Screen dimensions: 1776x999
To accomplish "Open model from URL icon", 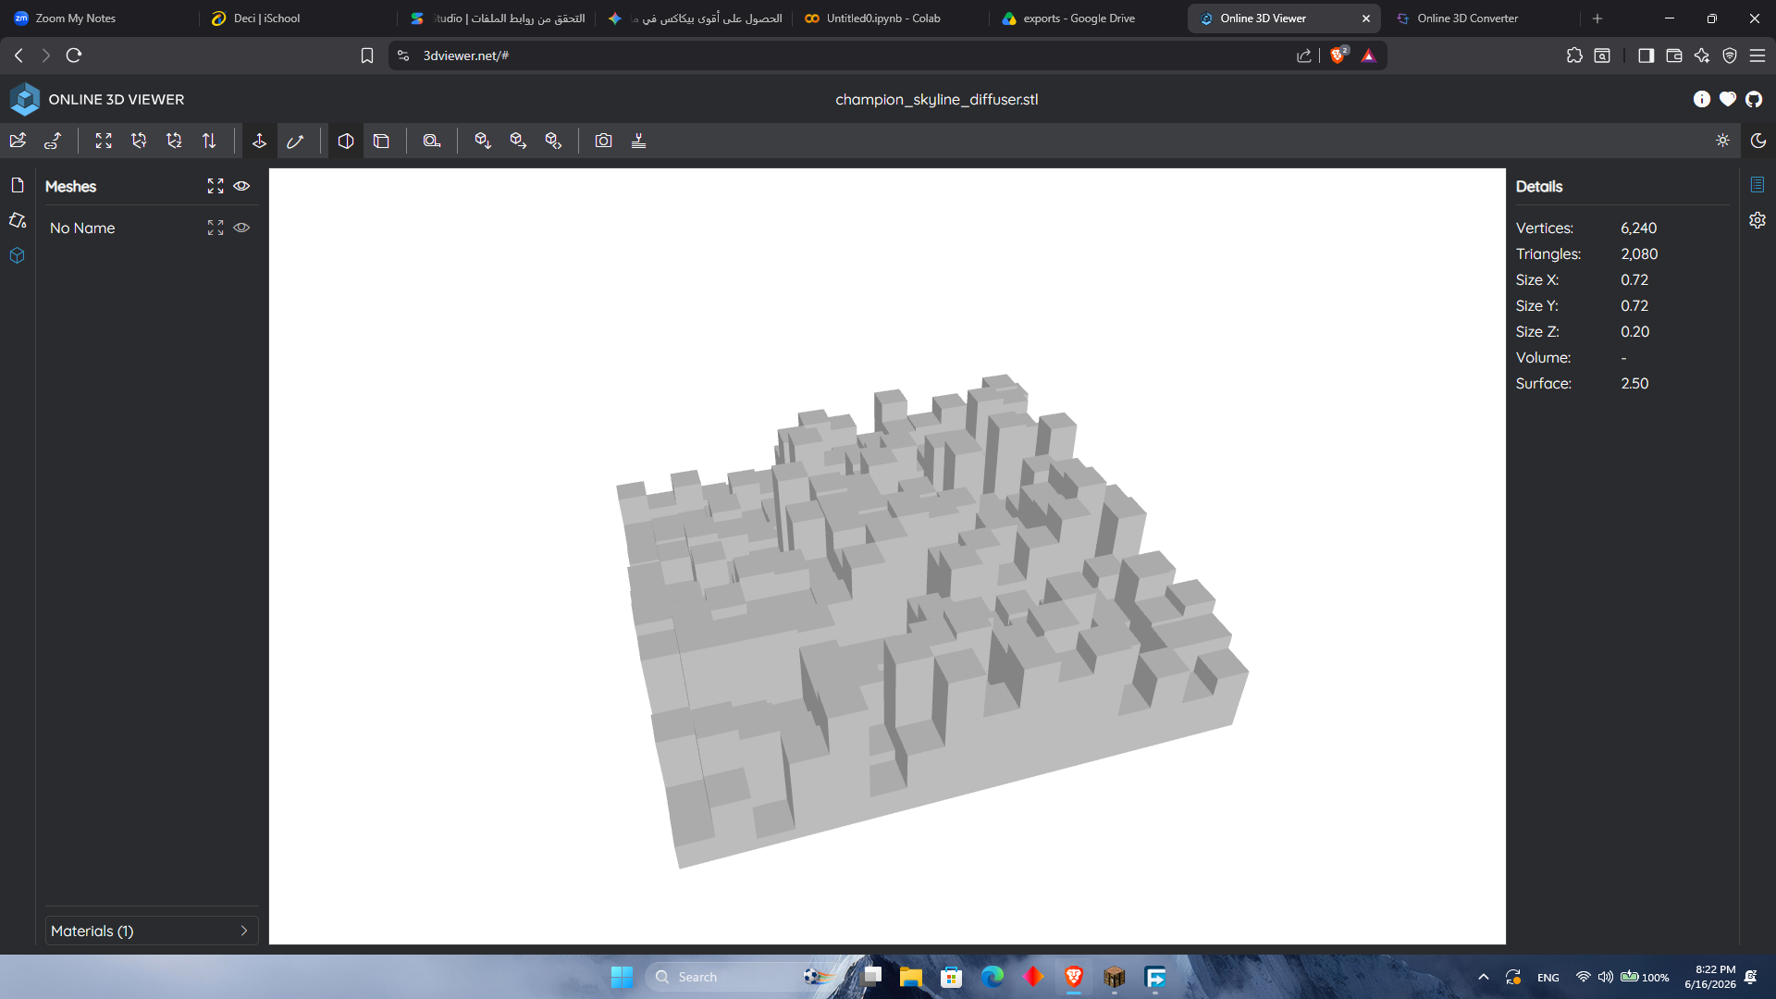I will coord(53,141).
